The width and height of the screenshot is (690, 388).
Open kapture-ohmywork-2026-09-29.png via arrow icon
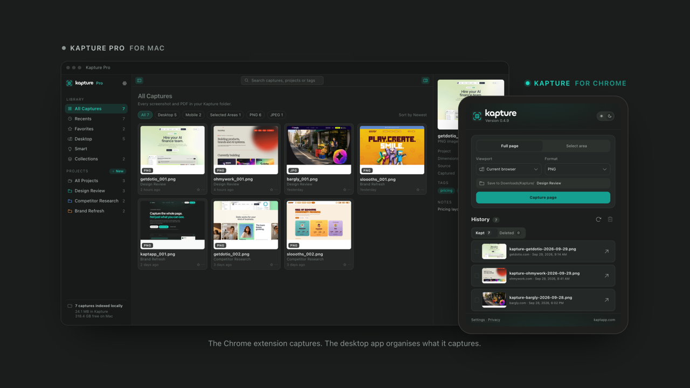[606, 276]
